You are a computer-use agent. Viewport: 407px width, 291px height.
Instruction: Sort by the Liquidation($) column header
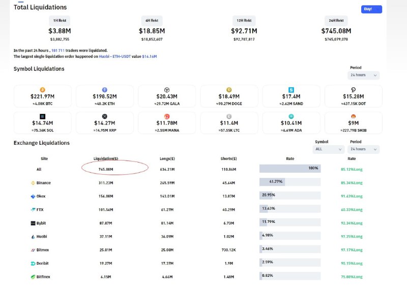pyautogui.click(x=106, y=158)
